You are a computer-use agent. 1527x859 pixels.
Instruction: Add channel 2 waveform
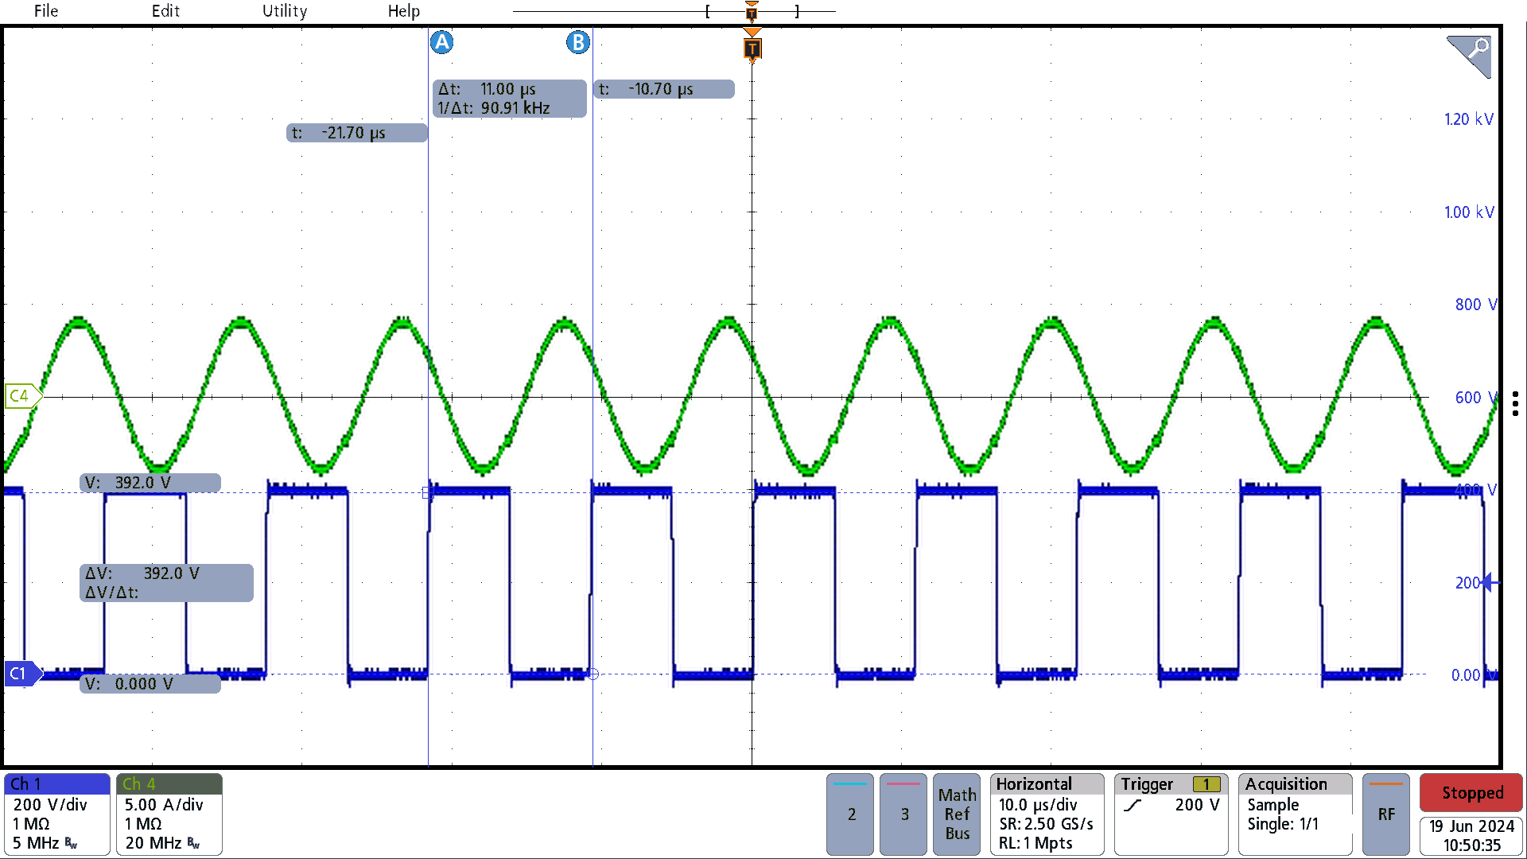pos(850,814)
